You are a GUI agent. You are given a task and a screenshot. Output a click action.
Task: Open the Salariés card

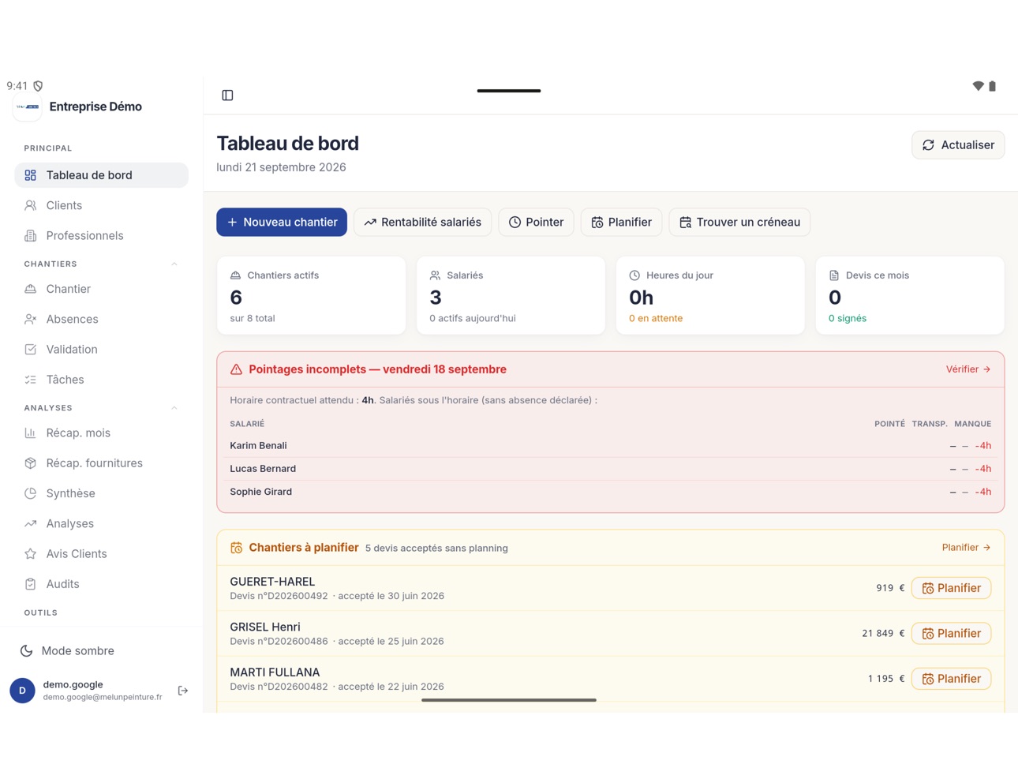(x=511, y=295)
